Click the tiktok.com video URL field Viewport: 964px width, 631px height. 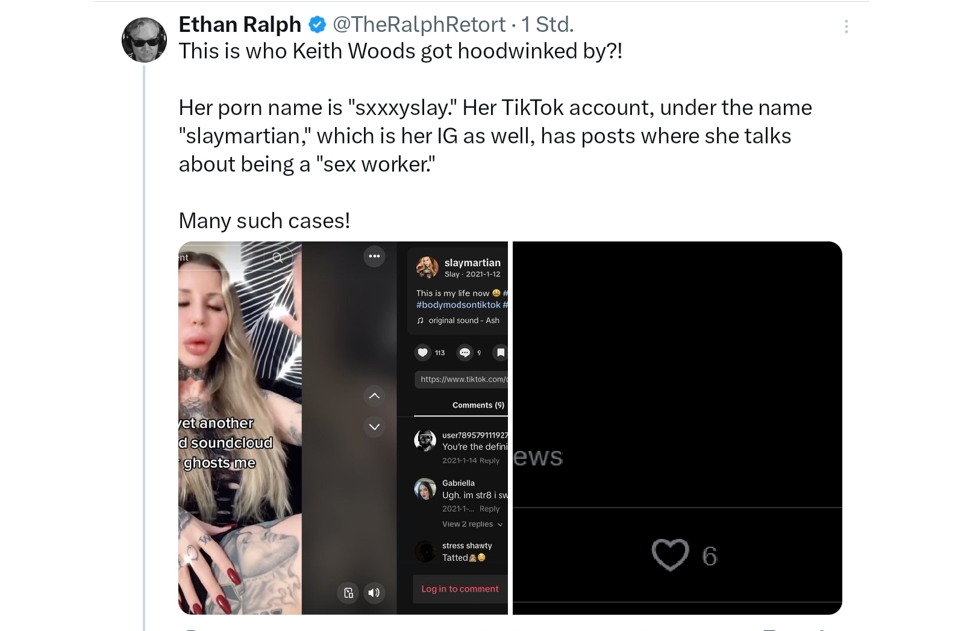coord(463,379)
